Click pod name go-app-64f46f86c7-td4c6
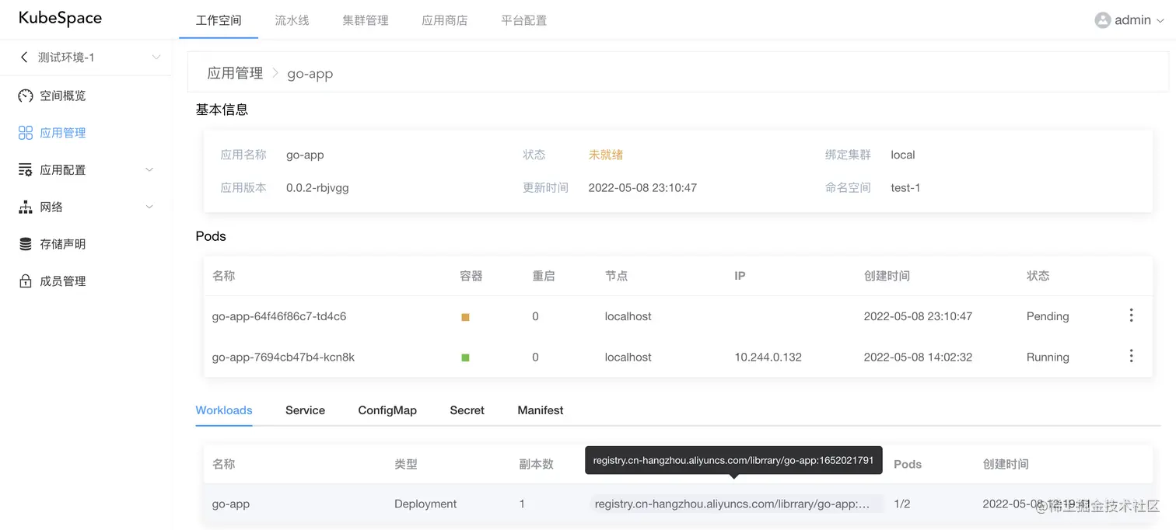Viewport: 1176px width, 530px height. click(x=279, y=316)
